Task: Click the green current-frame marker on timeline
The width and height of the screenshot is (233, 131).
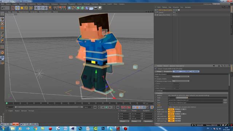Action: [x=7, y=103]
